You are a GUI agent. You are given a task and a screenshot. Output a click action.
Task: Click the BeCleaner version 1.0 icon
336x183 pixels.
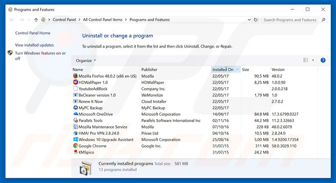click(75, 95)
